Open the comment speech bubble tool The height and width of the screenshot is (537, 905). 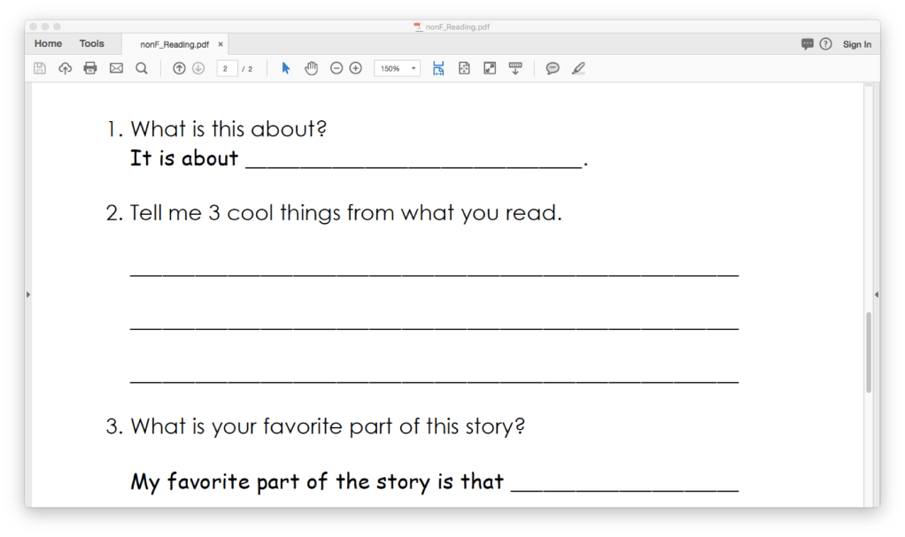pos(552,68)
